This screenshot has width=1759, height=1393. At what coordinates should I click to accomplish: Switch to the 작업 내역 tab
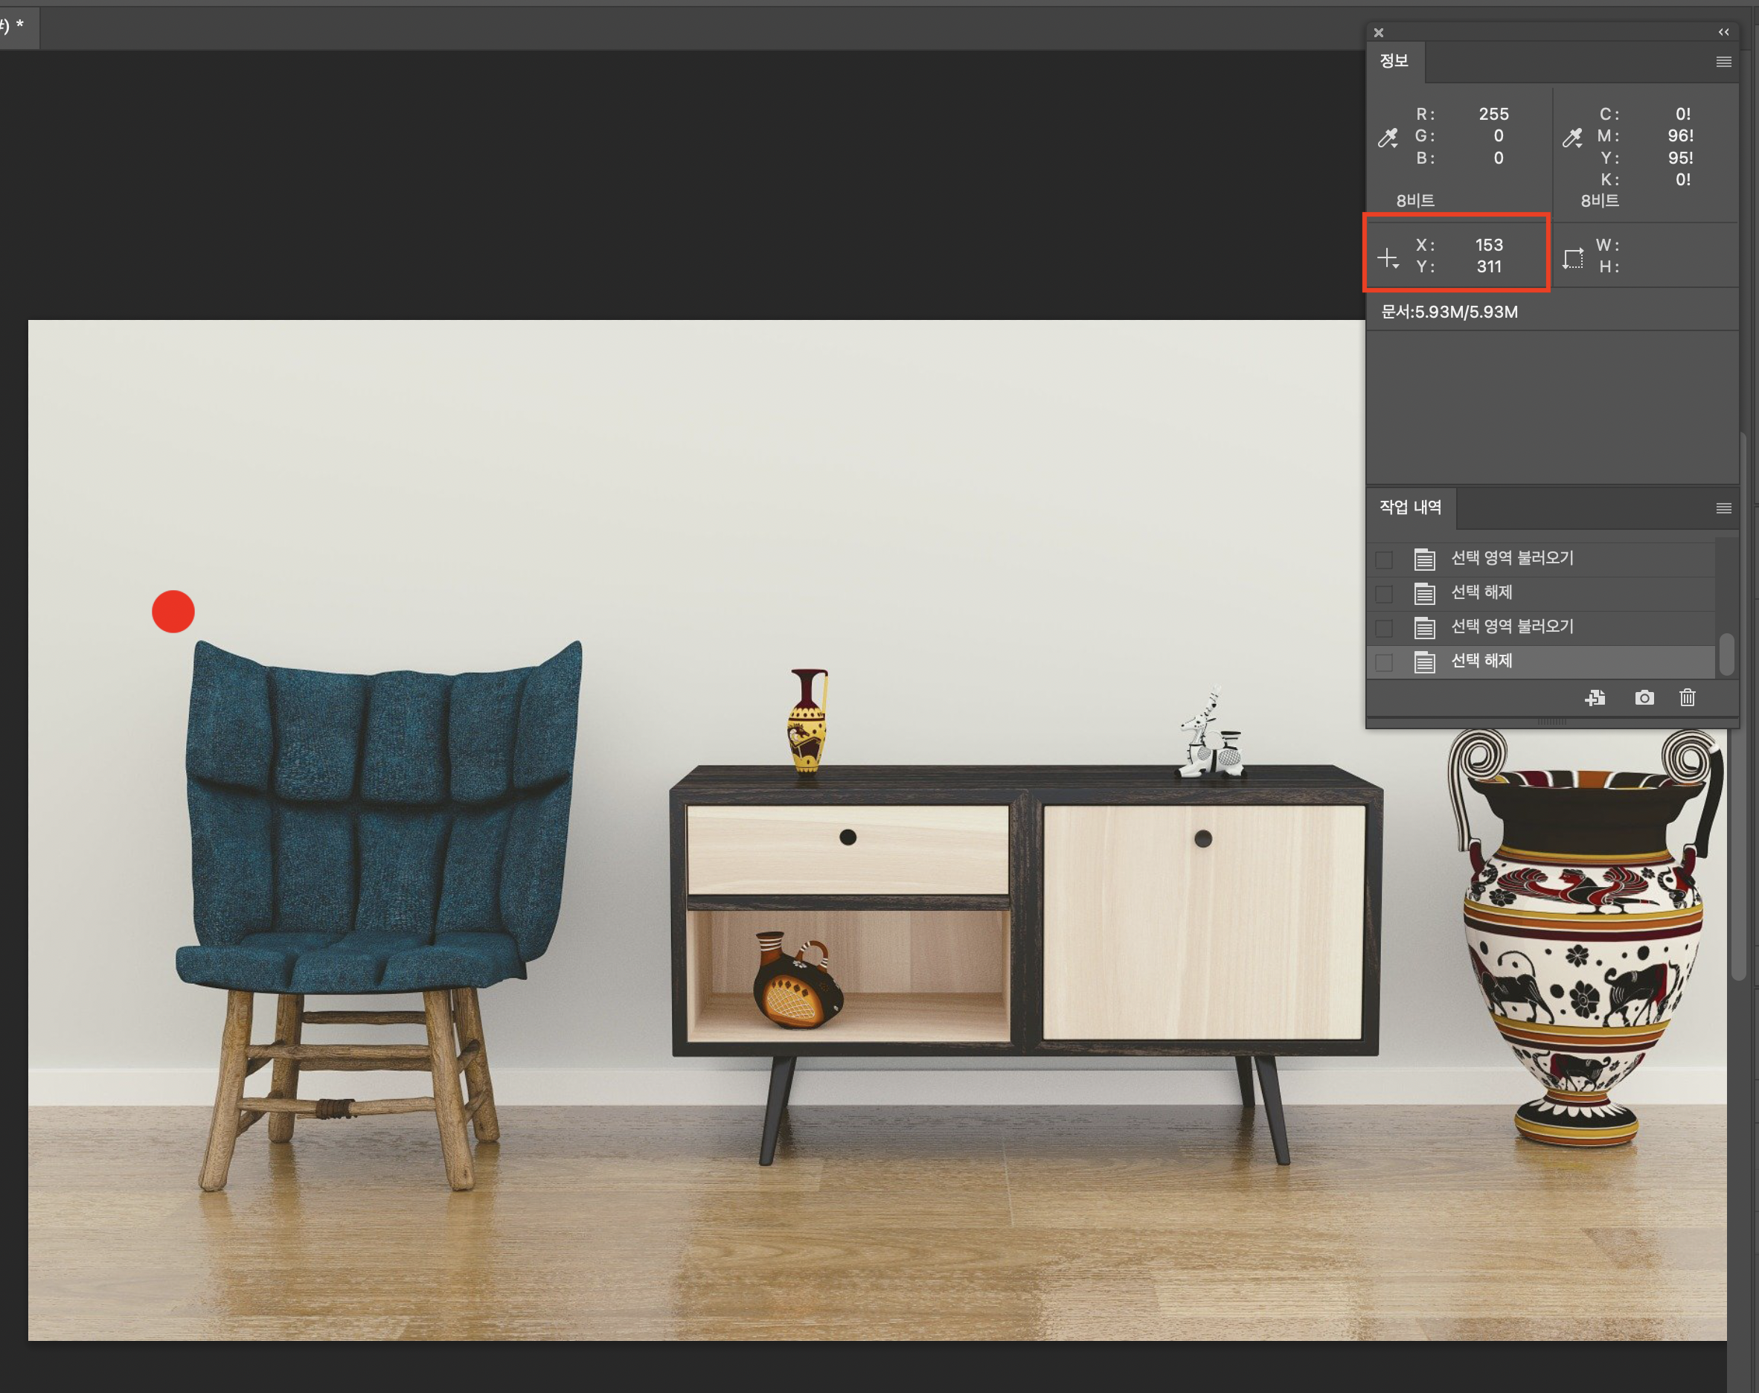coord(1410,507)
